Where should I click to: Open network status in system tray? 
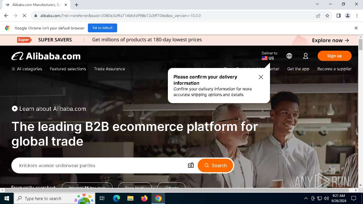point(320,198)
